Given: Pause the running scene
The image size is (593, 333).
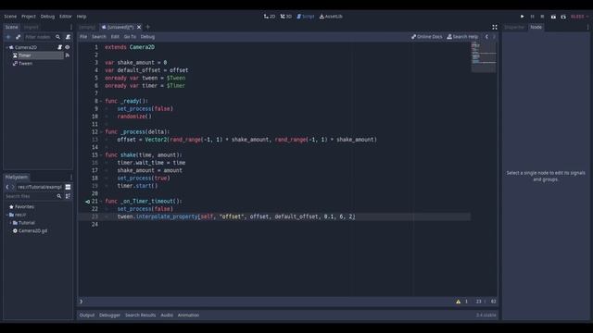Looking at the screenshot, I should [x=533, y=17].
